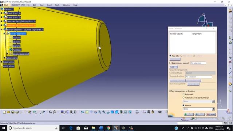
Task: Click the Tangent direction input field
Action: point(199,77)
